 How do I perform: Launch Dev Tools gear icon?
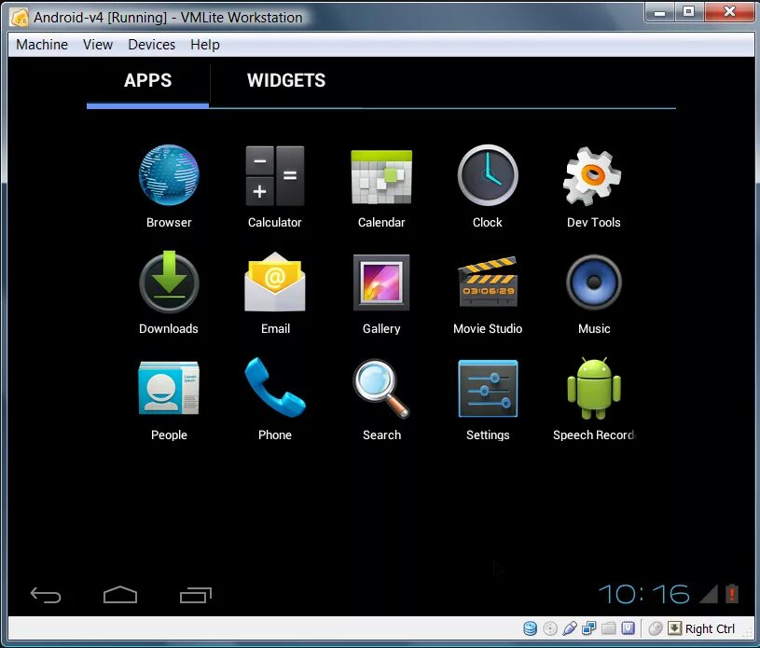click(x=592, y=175)
